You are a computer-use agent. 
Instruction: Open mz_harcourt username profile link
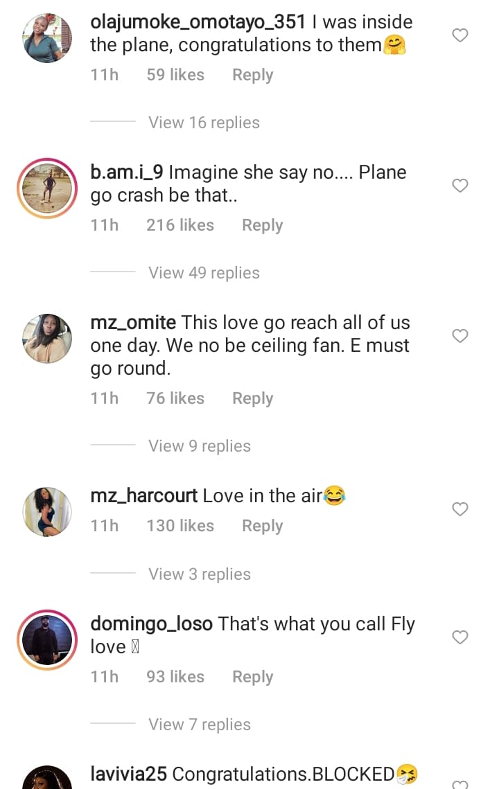click(144, 496)
